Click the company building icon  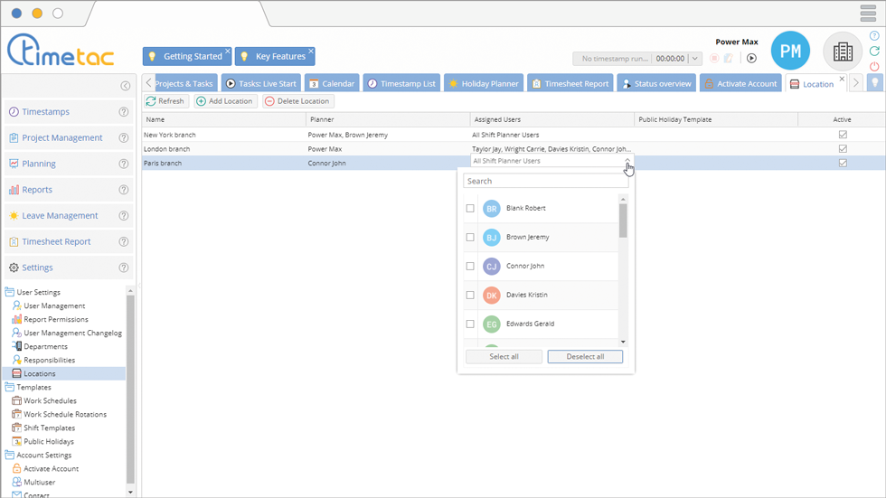(x=843, y=52)
